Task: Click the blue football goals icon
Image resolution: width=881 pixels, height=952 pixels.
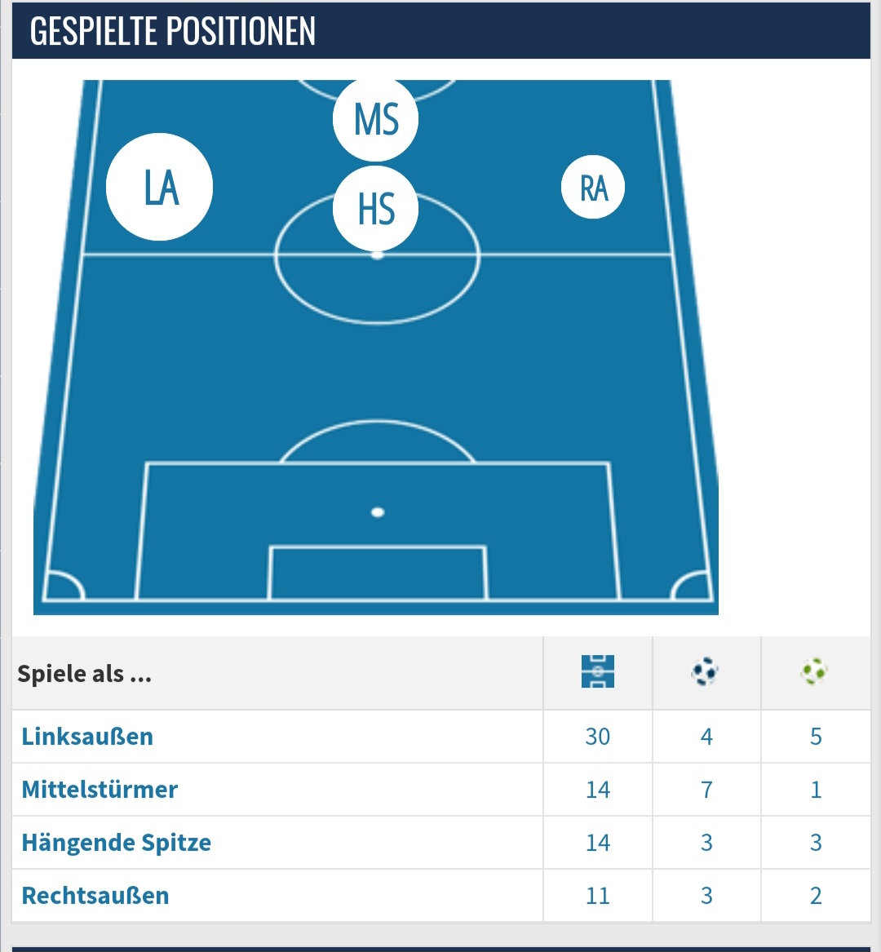Action: point(705,671)
